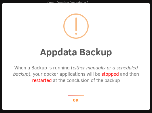Confirm the dialog with the OK button

click(x=76, y=100)
